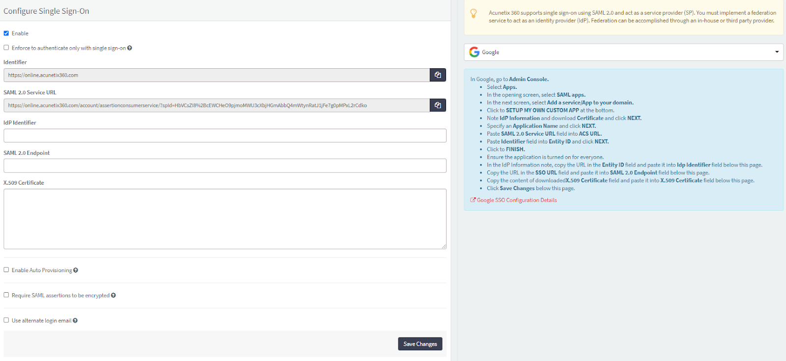The height and width of the screenshot is (361, 786).
Task: Open help icon beside Require SAML assertions encrypted
Action: coord(113,295)
